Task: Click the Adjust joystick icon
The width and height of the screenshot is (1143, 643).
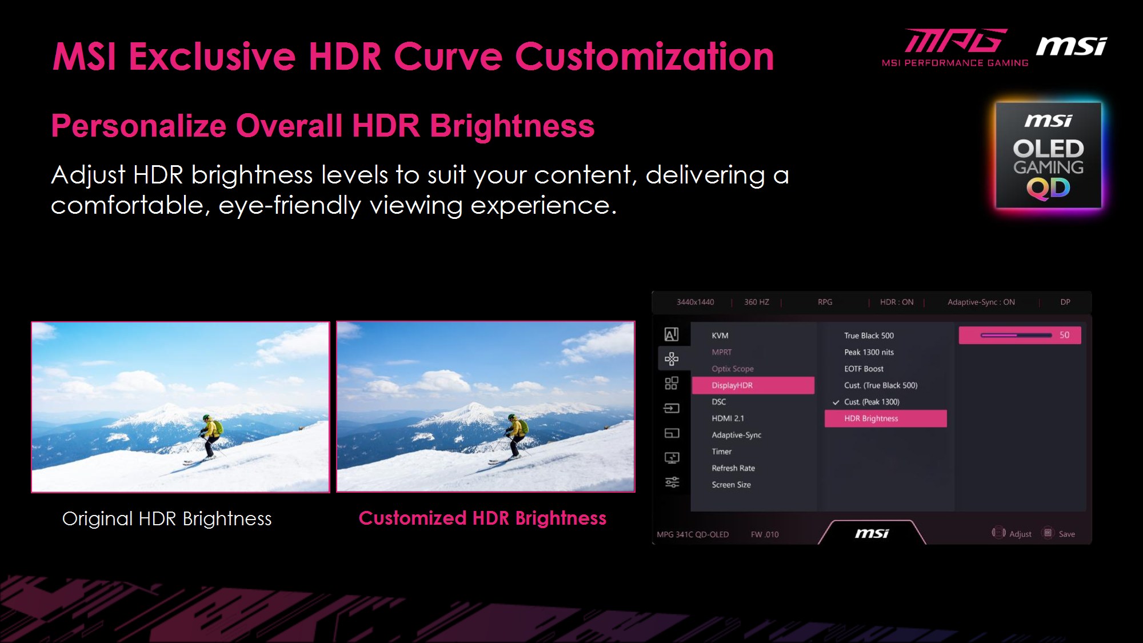Action: click(998, 533)
